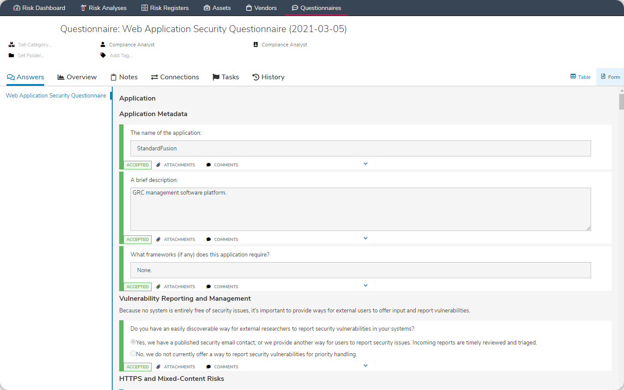
Task: View comments on the brief description answer
Action: (x=222, y=239)
